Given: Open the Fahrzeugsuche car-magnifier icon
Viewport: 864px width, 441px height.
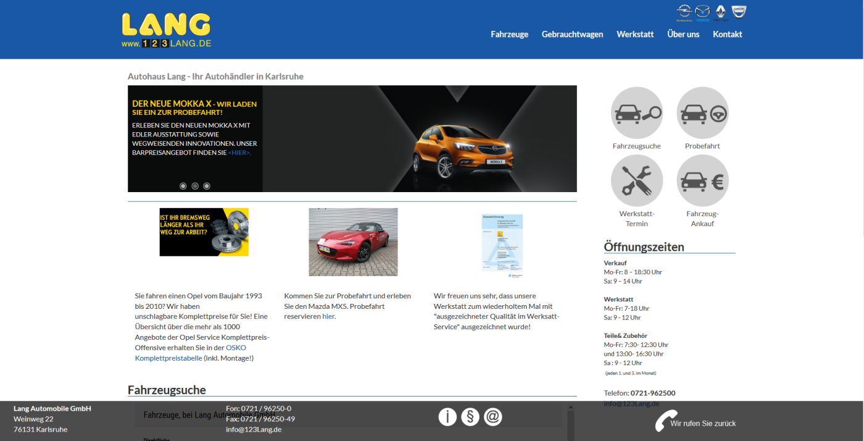Looking at the screenshot, I should 637,113.
